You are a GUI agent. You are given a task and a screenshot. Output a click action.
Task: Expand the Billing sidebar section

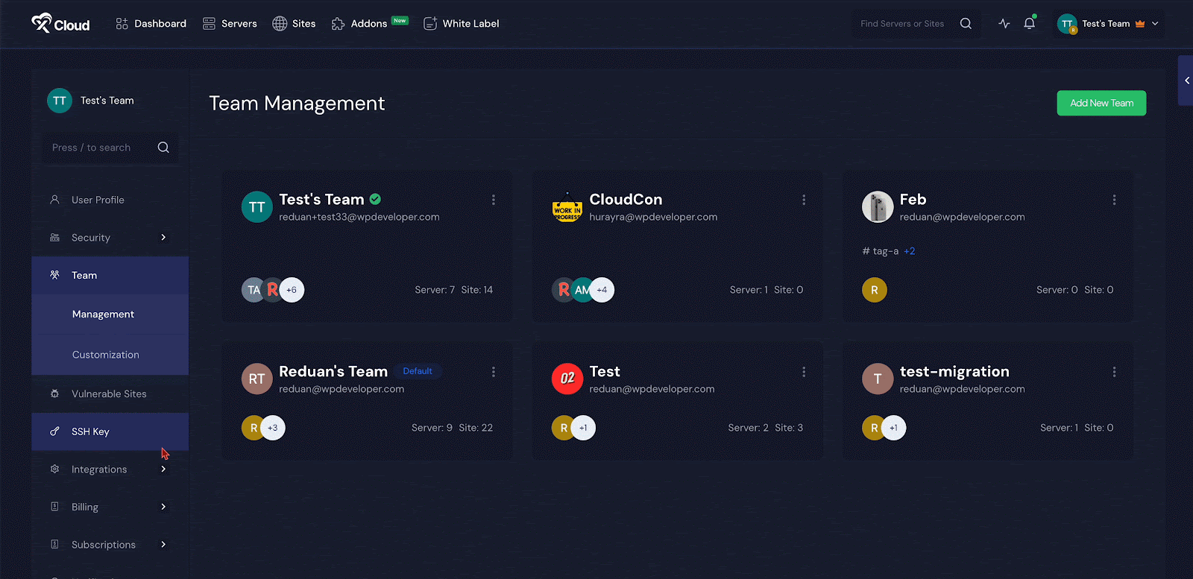pos(163,507)
